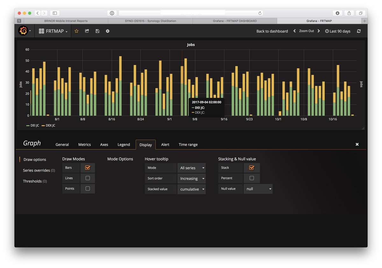The height and width of the screenshot is (268, 382).
Task: Switch to the Alert tab
Action: tap(165, 144)
